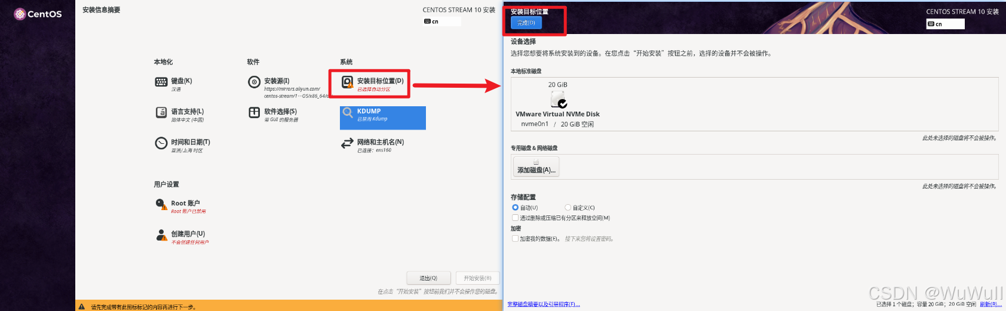1006x311 pixels.
Task: Click 添加磁盘(A)... button
Action: click(536, 167)
